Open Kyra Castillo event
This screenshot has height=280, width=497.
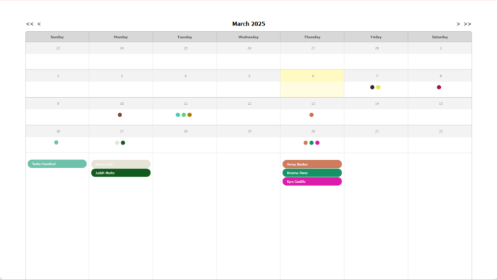(312, 181)
